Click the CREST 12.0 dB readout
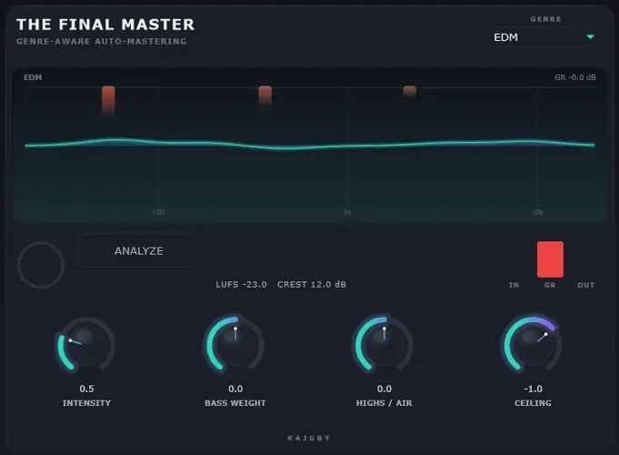The width and height of the screenshot is (619, 455). (312, 284)
